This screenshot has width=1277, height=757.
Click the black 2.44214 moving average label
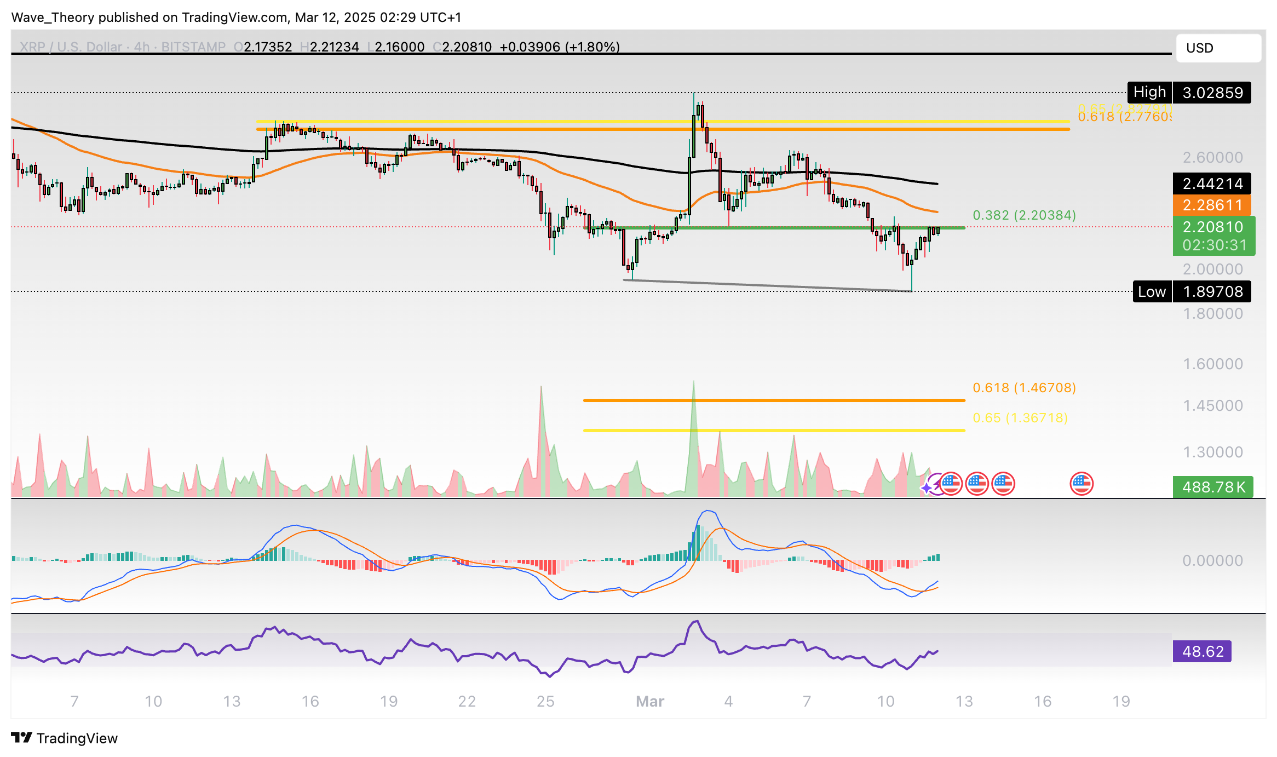point(1212,183)
